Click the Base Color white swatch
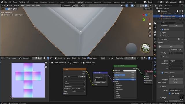185x104 pixels. tap(129, 70)
